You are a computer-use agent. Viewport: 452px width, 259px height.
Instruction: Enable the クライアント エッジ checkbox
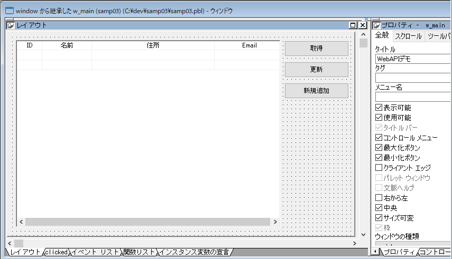pos(379,168)
